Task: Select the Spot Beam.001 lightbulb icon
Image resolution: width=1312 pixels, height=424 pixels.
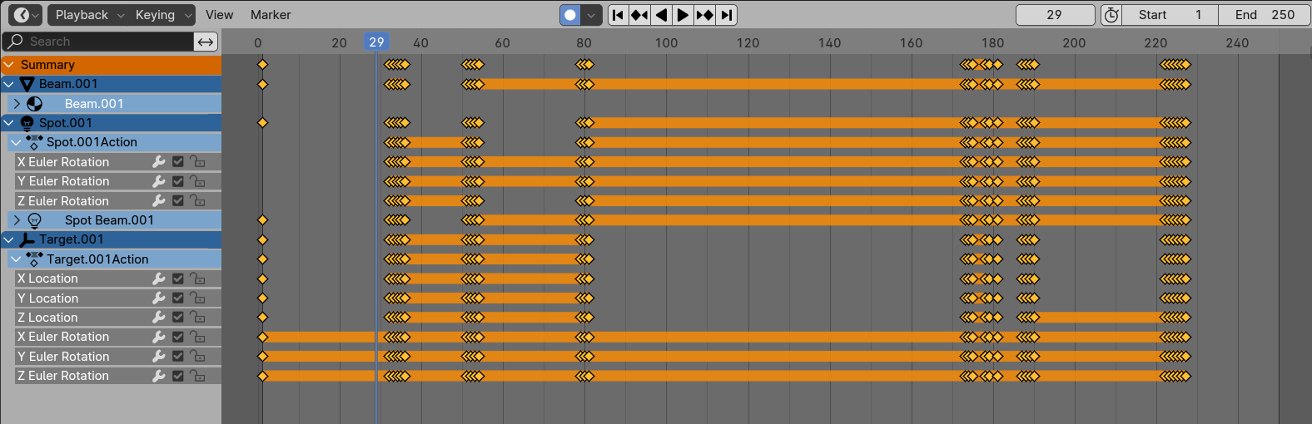Action: [34, 220]
